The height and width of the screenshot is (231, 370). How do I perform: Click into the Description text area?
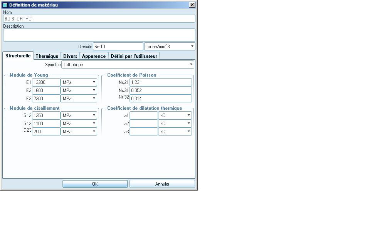99,35
